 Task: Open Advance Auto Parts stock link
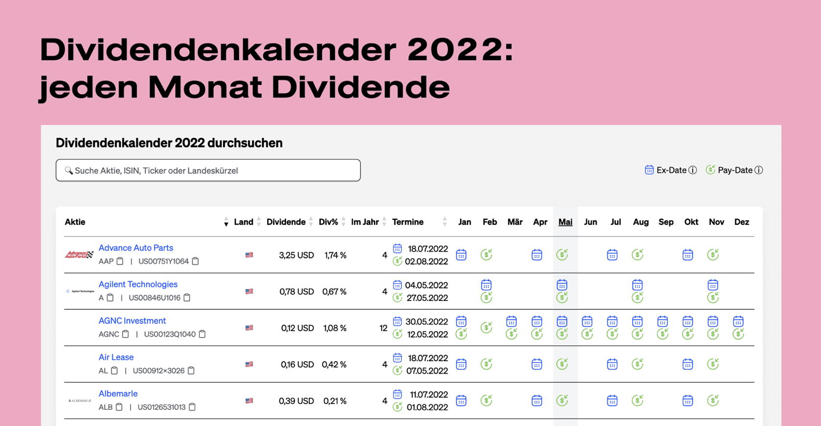[136, 248]
